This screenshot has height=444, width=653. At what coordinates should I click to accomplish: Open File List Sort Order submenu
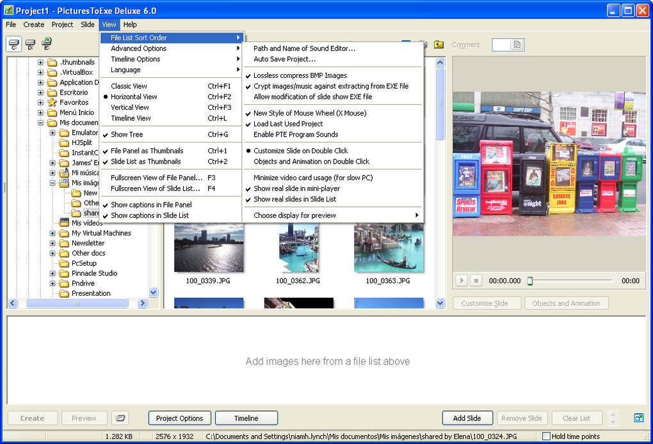171,38
